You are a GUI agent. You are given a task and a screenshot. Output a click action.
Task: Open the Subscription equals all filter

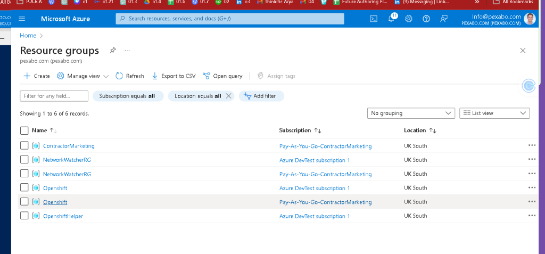[128, 96]
